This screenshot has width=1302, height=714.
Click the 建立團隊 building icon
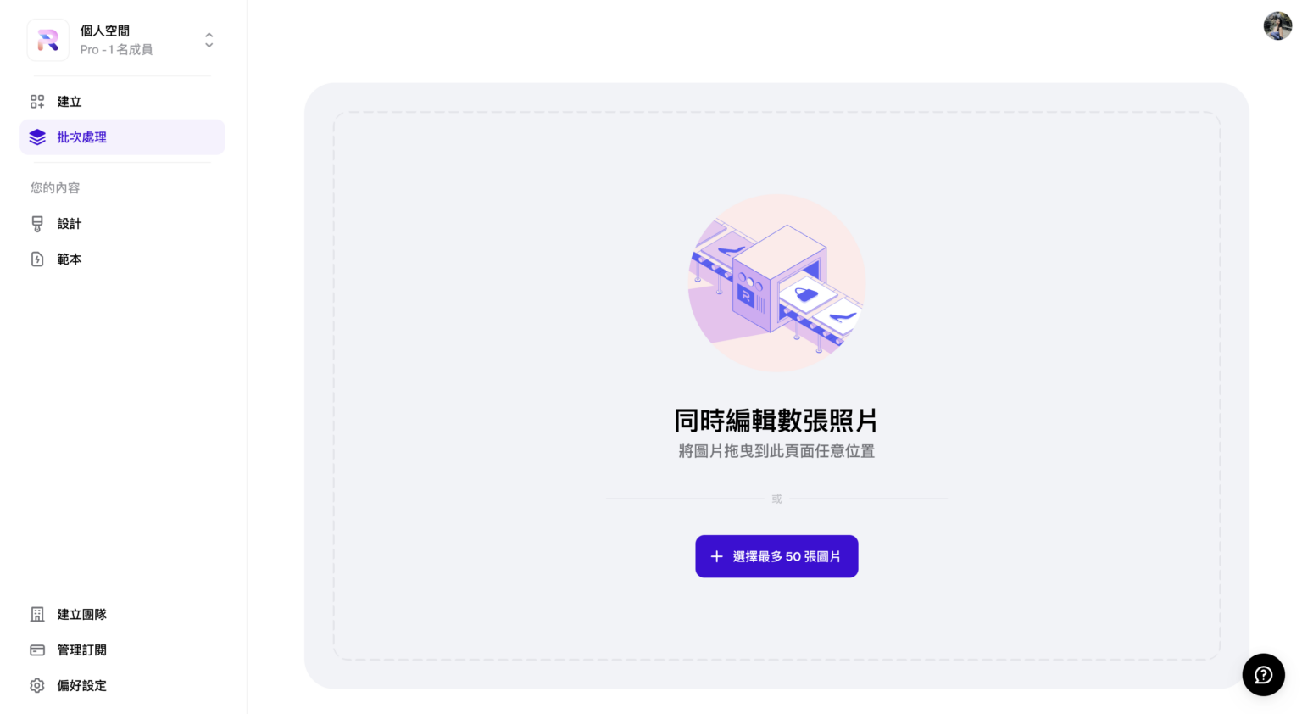[37, 615]
